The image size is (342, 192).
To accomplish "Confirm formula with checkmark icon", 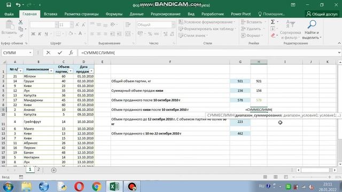I will pyautogui.click(x=60, y=53).
